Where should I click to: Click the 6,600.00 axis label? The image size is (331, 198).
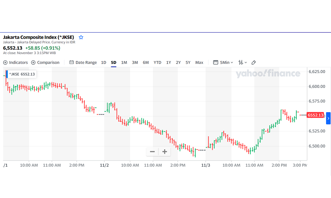tap(317, 87)
